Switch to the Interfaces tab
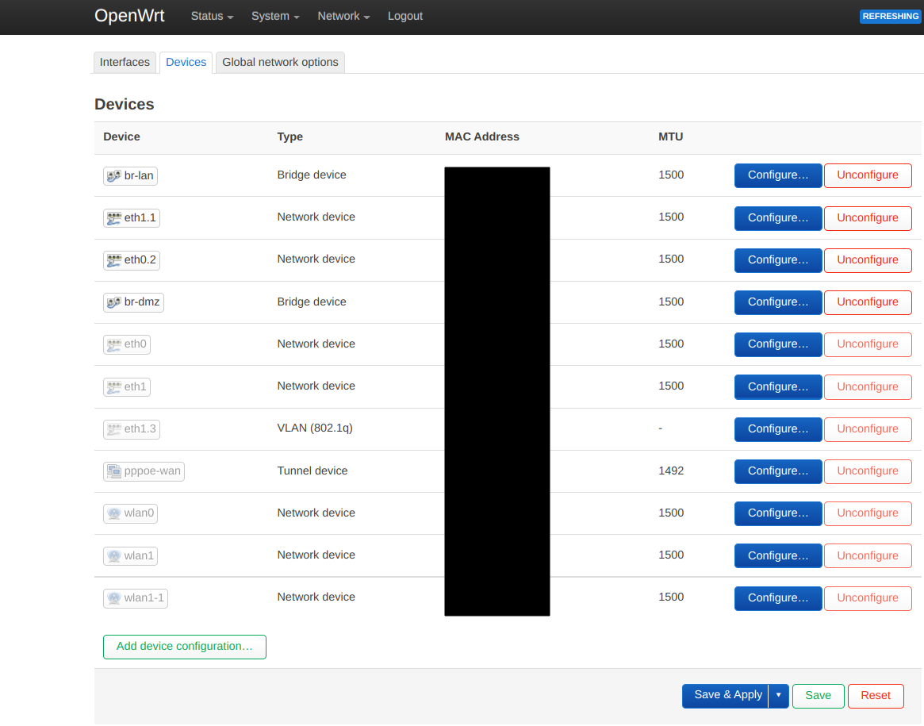 125,62
